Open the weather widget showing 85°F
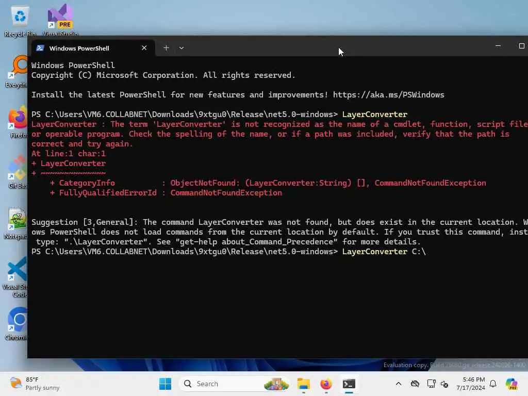The height and width of the screenshot is (396, 528). pyautogui.click(x=35, y=384)
